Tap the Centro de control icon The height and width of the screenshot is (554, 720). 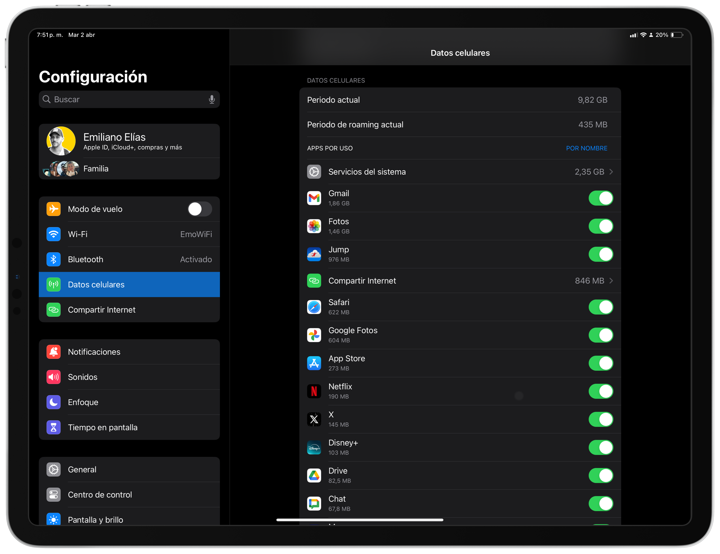click(x=54, y=495)
